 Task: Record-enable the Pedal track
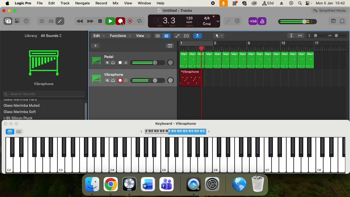point(120,63)
